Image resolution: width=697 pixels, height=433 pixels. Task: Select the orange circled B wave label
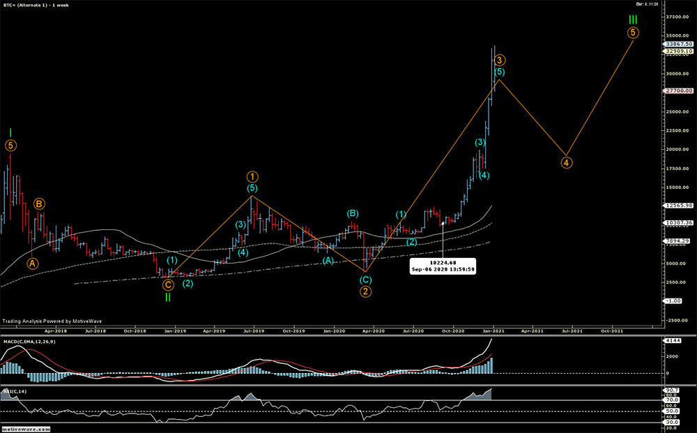click(x=40, y=204)
